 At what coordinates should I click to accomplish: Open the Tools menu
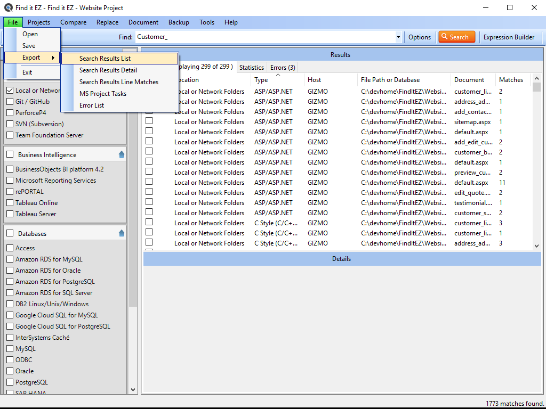tap(207, 22)
